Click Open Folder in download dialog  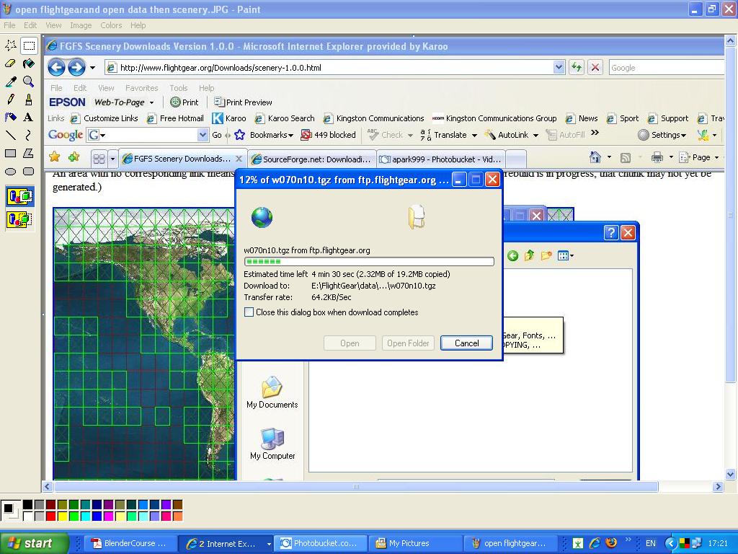point(408,343)
